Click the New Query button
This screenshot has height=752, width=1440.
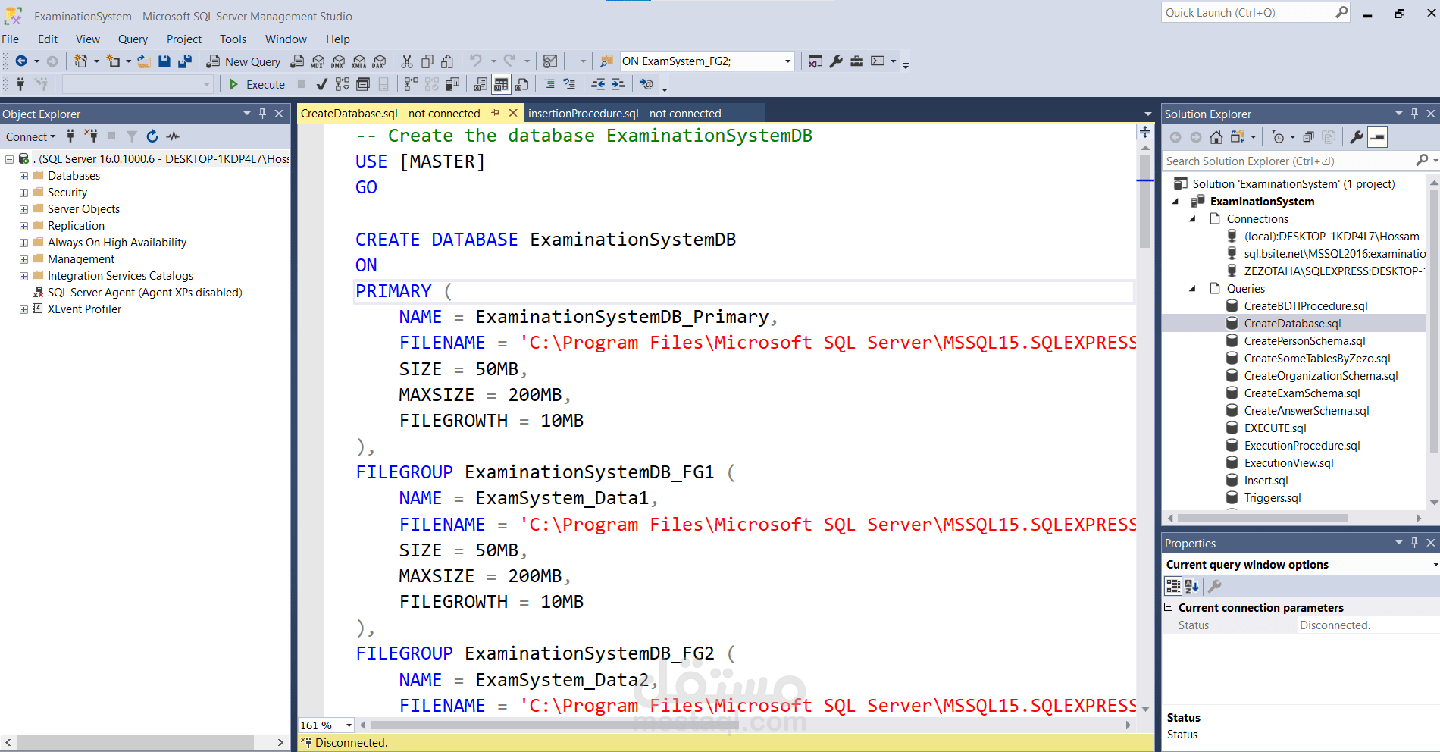pyautogui.click(x=243, y=61)
